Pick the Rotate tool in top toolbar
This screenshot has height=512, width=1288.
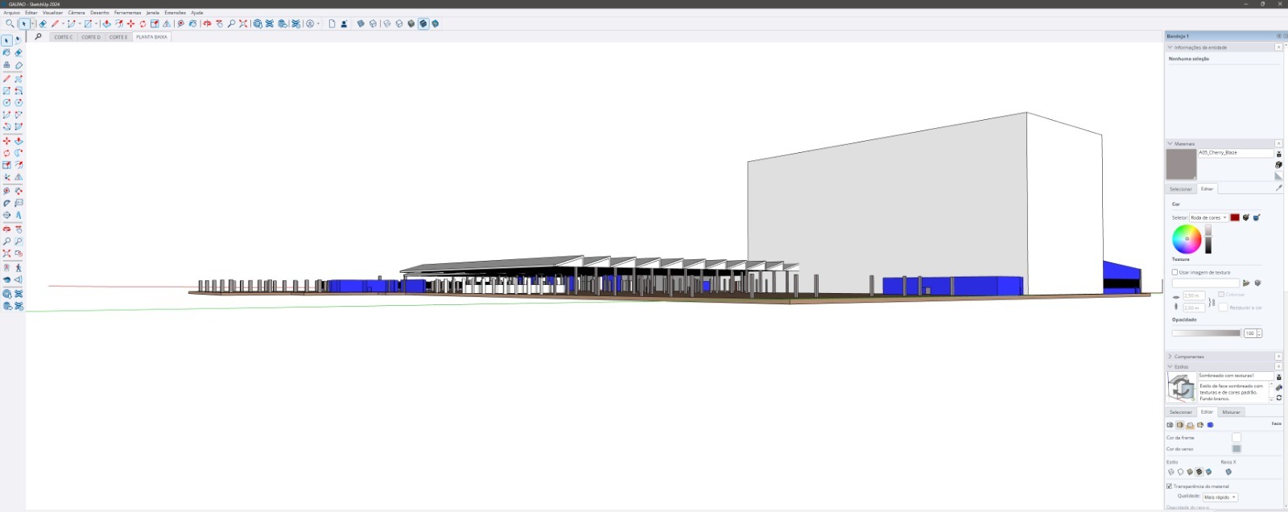pyautogui.click(x=142, y=24)
